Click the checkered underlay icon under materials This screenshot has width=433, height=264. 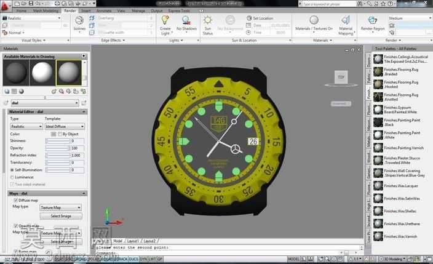(14, 91)
